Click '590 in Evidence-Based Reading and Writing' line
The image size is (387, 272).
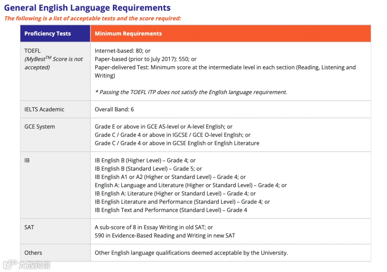(x=165, y=236)
